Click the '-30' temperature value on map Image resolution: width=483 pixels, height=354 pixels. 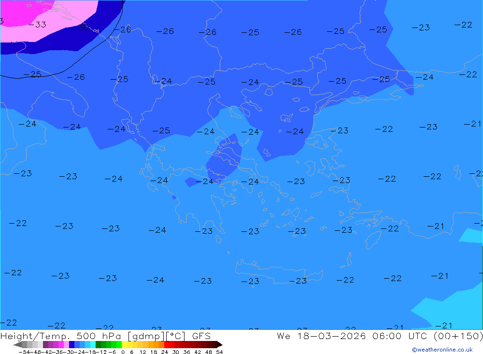[x=80, y=27]
